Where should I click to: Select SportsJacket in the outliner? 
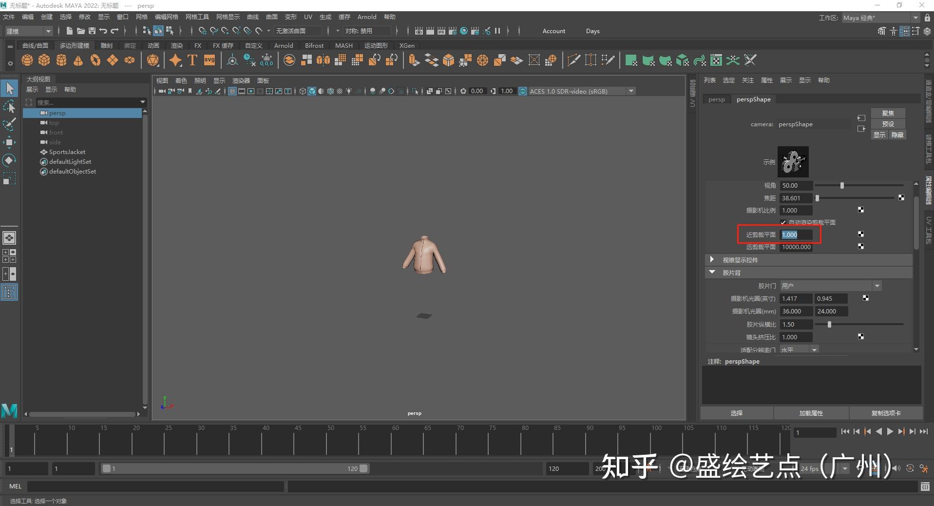[67, 152]
